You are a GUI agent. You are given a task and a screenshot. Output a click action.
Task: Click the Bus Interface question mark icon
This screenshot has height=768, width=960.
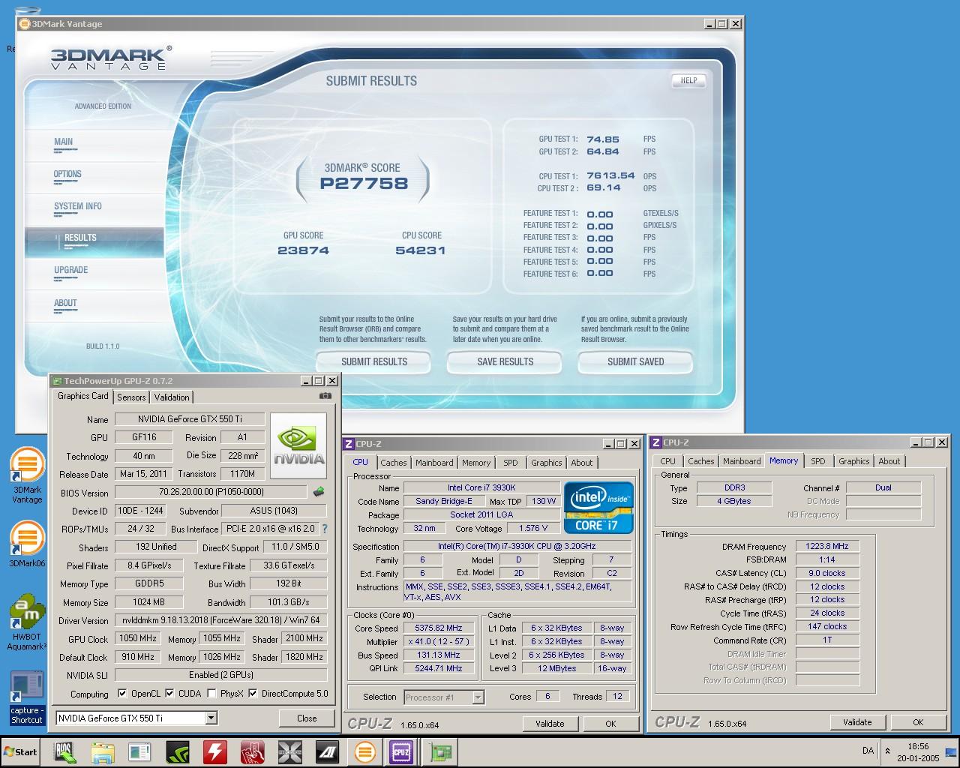(x=325, y=529)
